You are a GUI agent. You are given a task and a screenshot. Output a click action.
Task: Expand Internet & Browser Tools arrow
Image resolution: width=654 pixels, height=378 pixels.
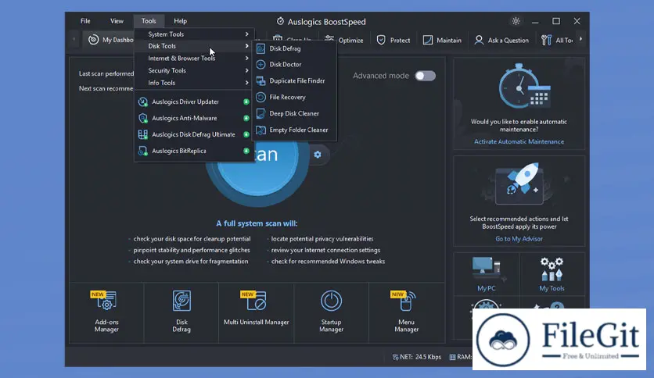tap(247, 59)
